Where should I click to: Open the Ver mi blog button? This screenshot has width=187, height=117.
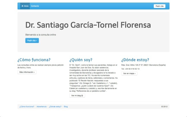[x=77, y=95]
